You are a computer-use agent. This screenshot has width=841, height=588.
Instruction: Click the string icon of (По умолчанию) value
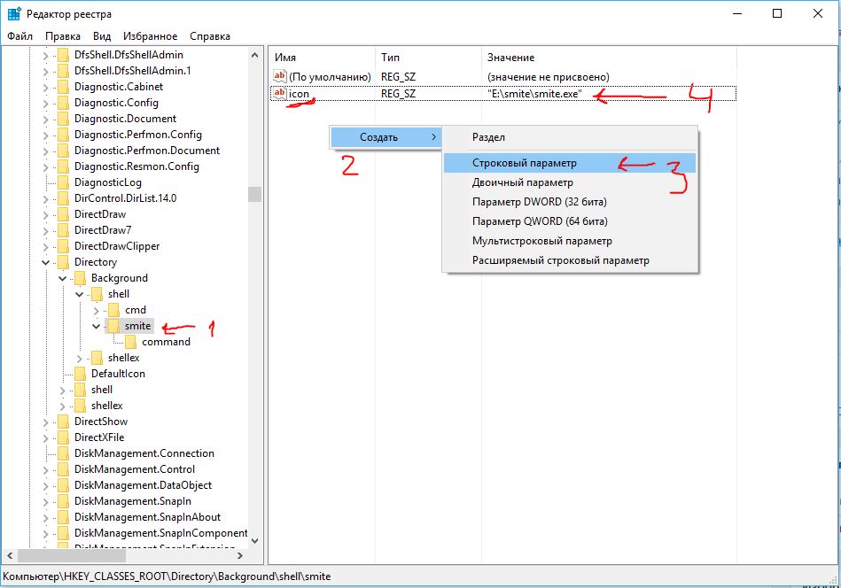point(279,76)
